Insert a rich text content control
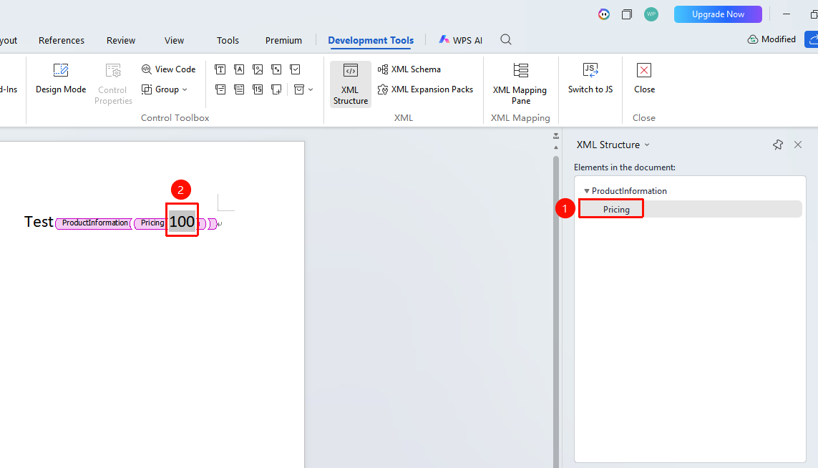The height and width of the screenshot is (468, 818). [220, 69]
